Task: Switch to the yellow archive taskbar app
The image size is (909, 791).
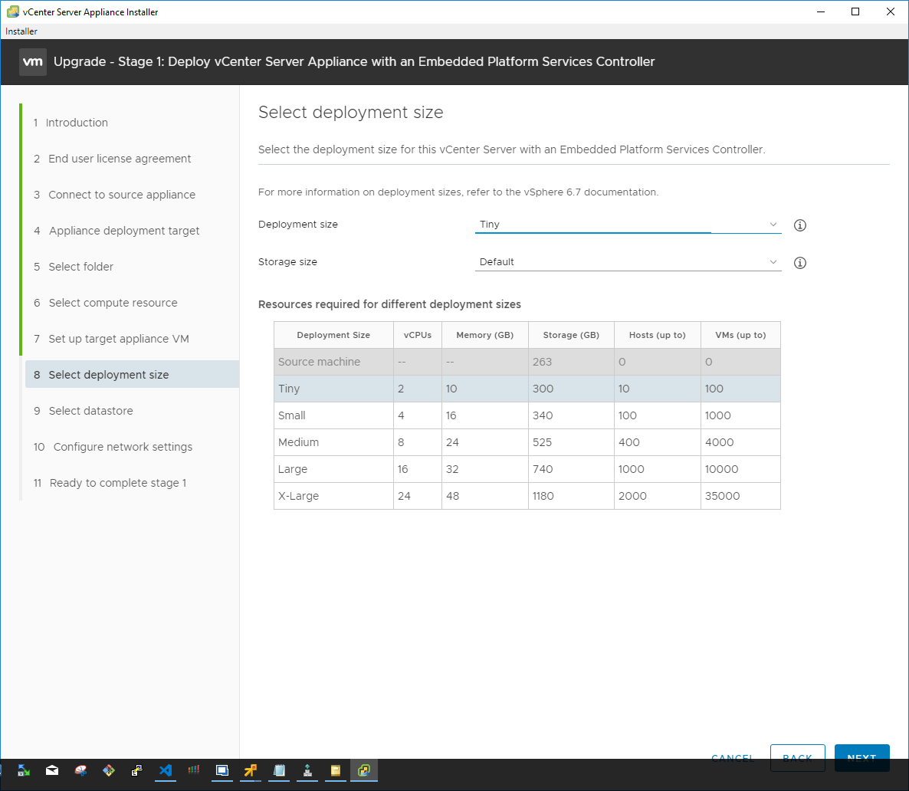Action: 336,770
